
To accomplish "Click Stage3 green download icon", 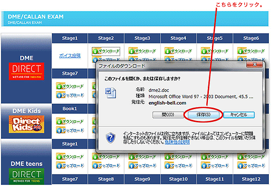I will click(x=132, y=51).
